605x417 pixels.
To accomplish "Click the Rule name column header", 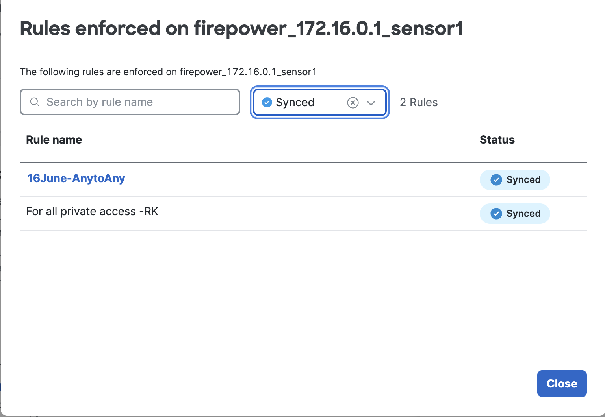I will pos(54,140).
